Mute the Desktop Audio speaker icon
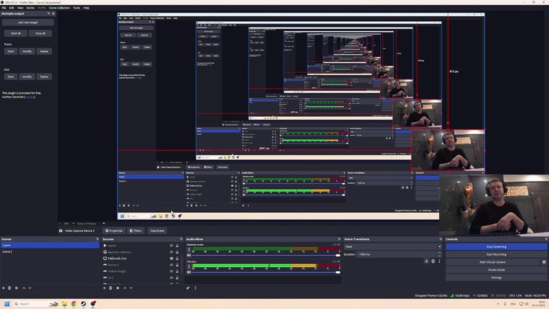Viewport: 549px width, 309px height. click(188, 255)
